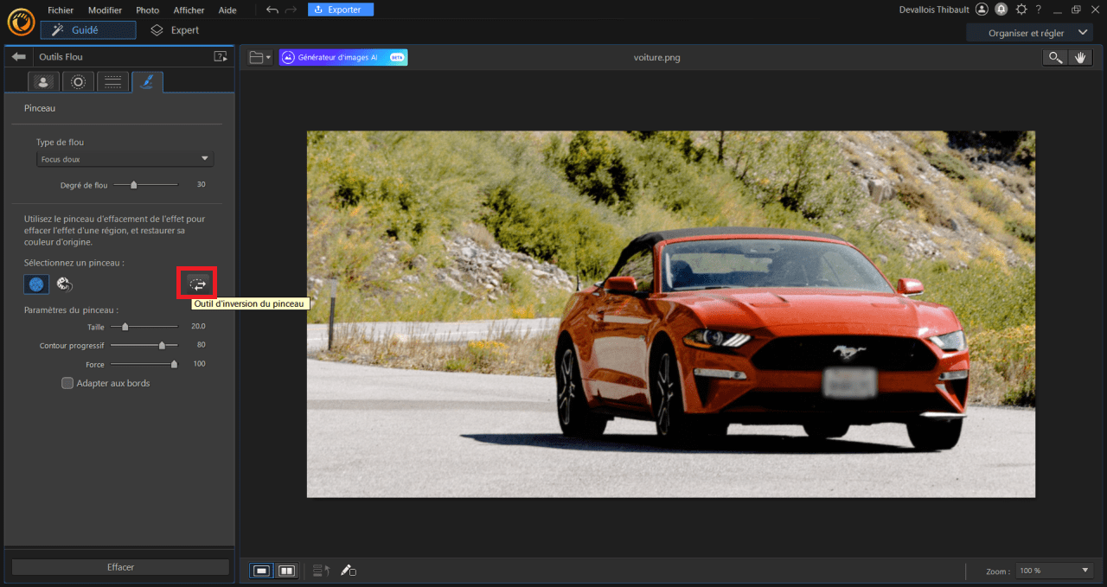Viewport: 1107px width, 587px height.
Task: Open the Modifier menu
Action: 105,10
